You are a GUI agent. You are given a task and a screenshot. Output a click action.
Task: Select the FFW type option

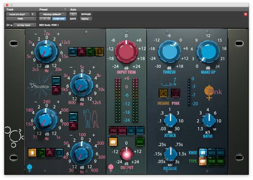pyautogui.click(x=212, y=161)
